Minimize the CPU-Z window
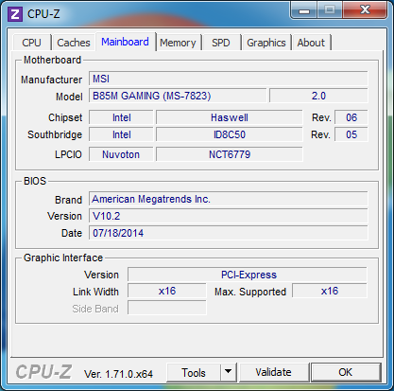Image resolution: width=394 pixels, height=391 pixels. [x=304, y=10]
